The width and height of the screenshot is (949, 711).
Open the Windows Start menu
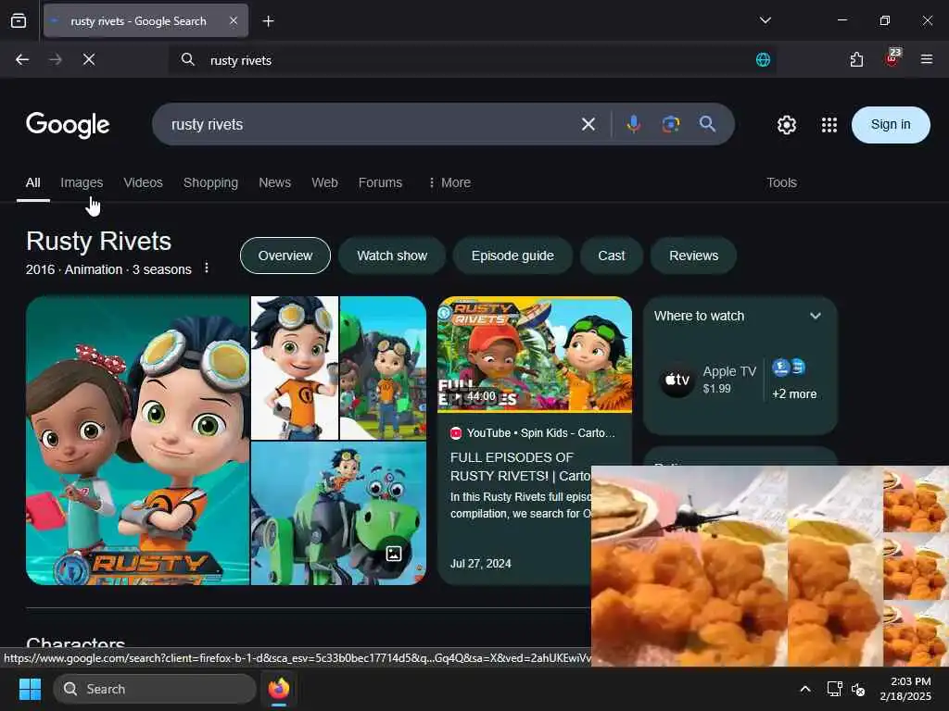point(30,689)
